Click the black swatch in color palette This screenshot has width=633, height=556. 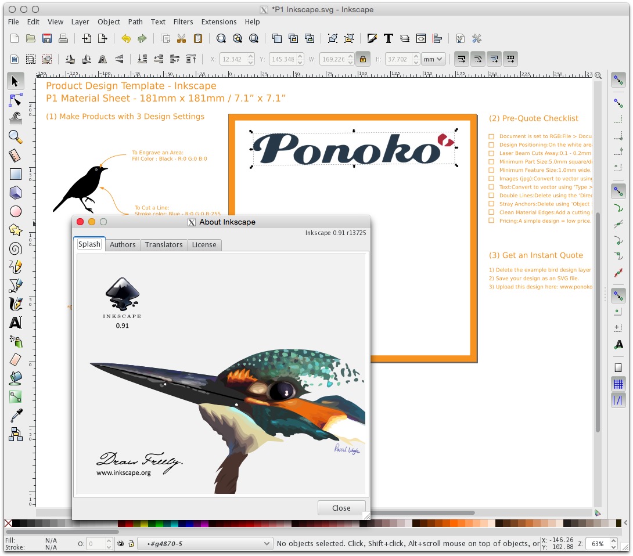(x=16, y=523)
